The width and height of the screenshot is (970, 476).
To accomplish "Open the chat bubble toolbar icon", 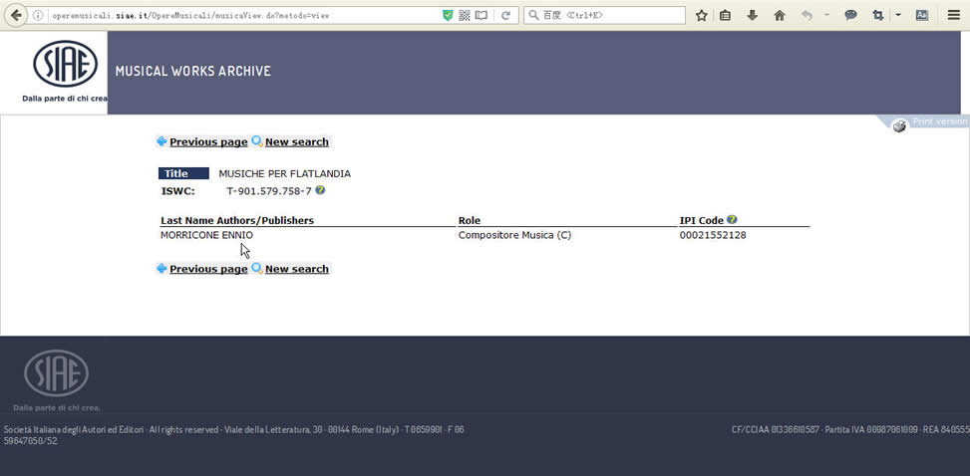I will (x=851, y=16).
